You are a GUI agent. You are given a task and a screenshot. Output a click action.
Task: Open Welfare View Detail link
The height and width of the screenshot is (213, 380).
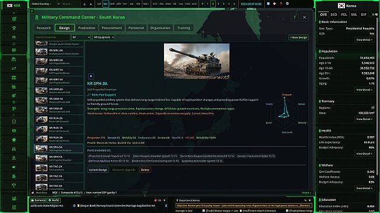(x=364, y=188)
